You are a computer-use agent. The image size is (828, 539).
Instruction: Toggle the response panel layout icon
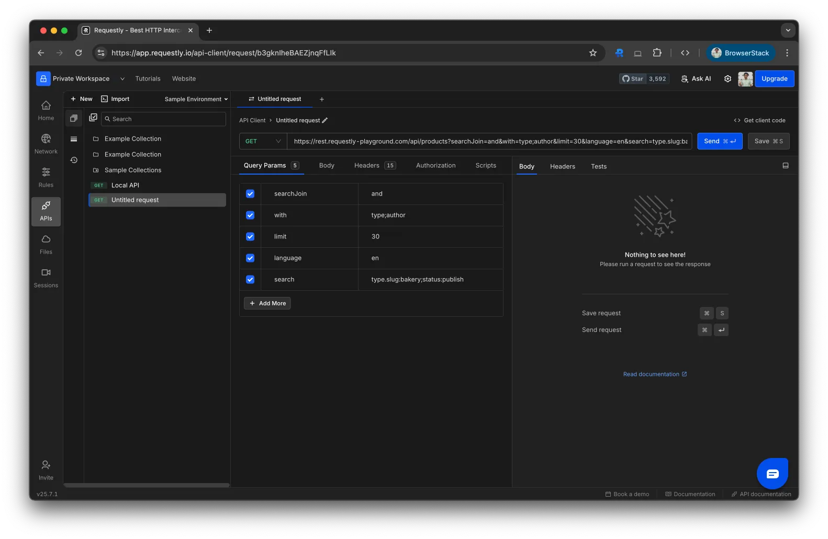(x=785, y=166)
